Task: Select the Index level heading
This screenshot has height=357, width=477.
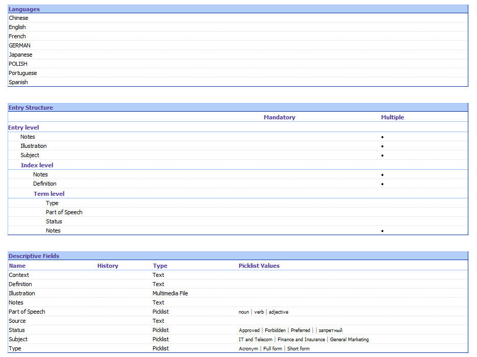Action: tap(37, 165)
